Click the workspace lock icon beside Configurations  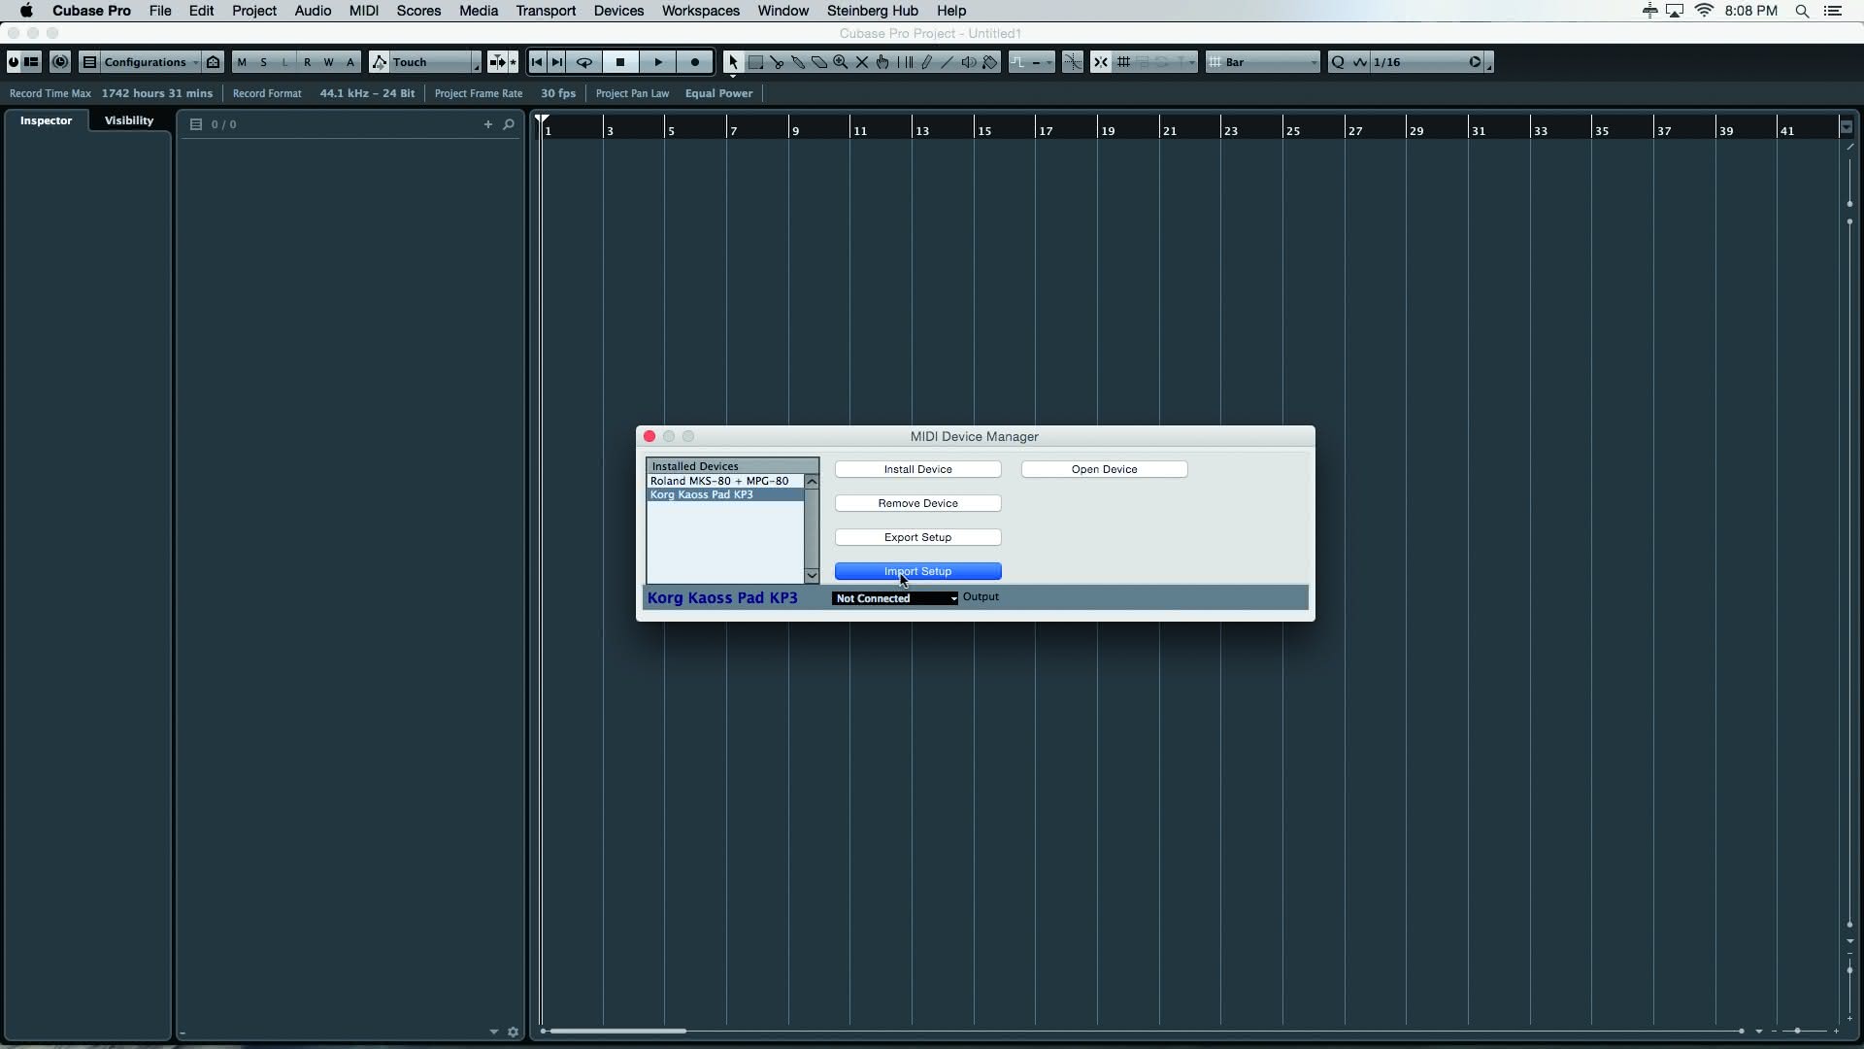[214, 62]
